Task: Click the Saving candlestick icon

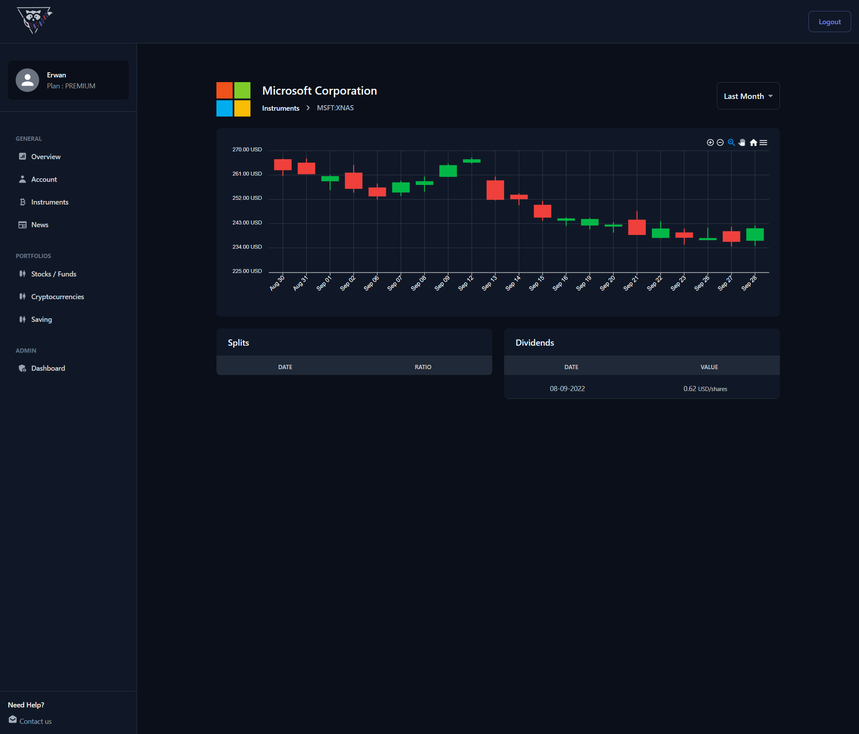Action: tap(22, 319)
